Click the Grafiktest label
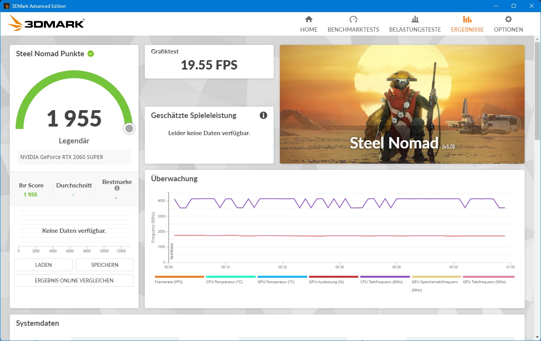 coord(165,52)
